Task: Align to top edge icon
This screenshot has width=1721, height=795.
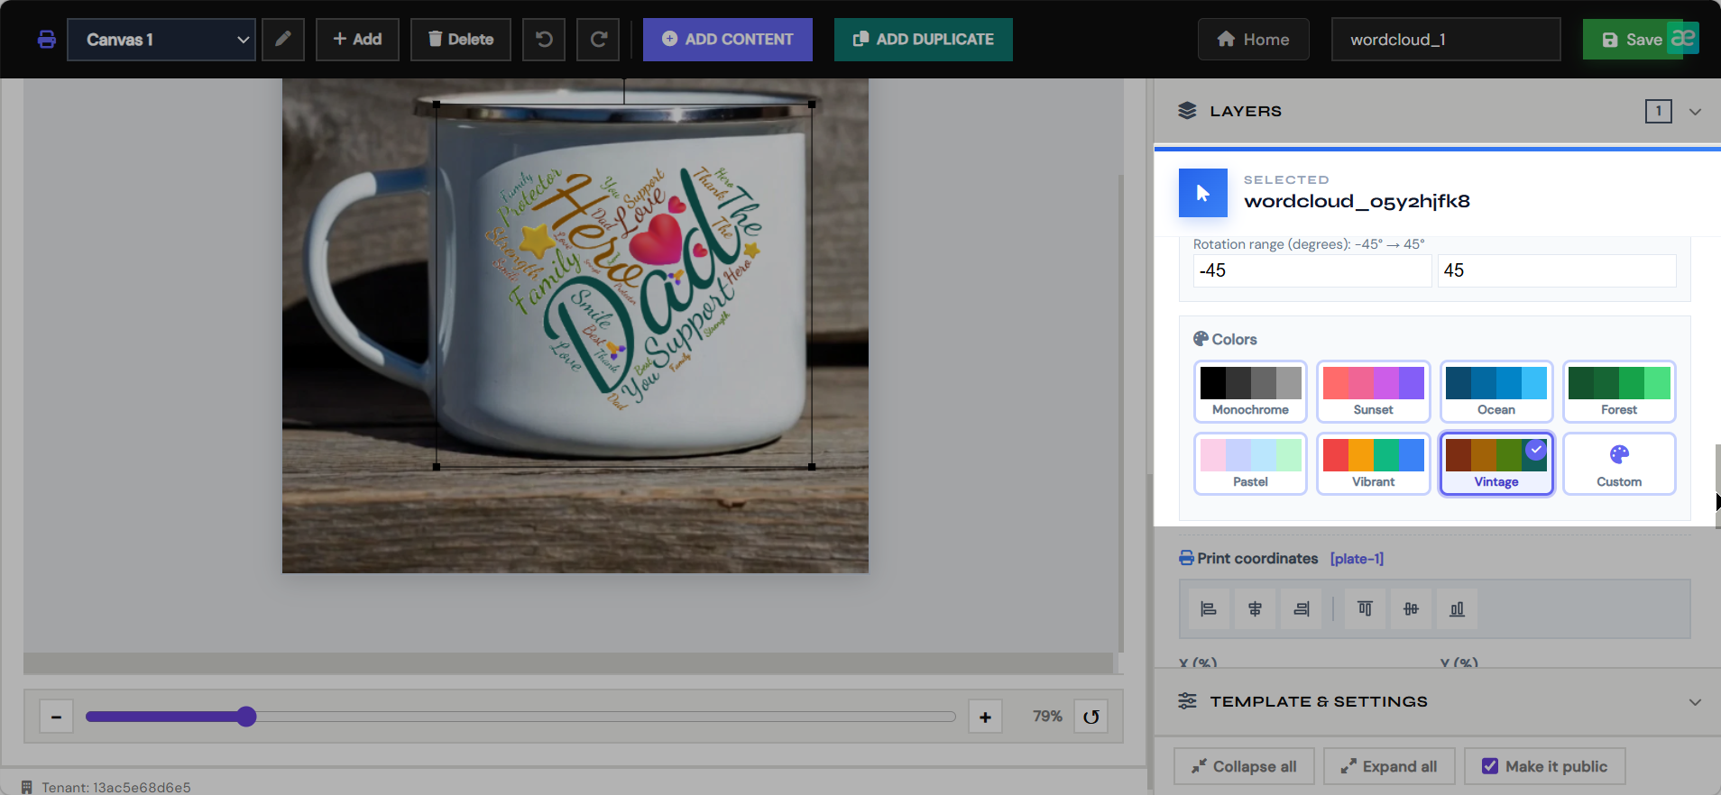Action: [1365, 609]
